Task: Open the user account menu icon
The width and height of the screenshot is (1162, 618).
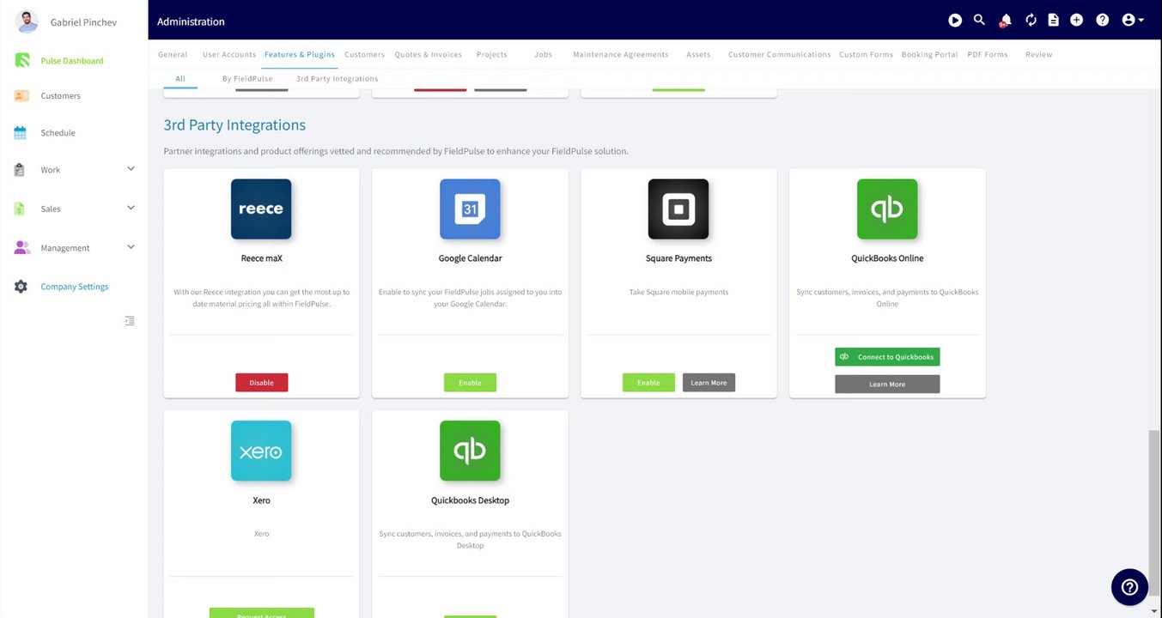Action: (x=1133, y=20)
